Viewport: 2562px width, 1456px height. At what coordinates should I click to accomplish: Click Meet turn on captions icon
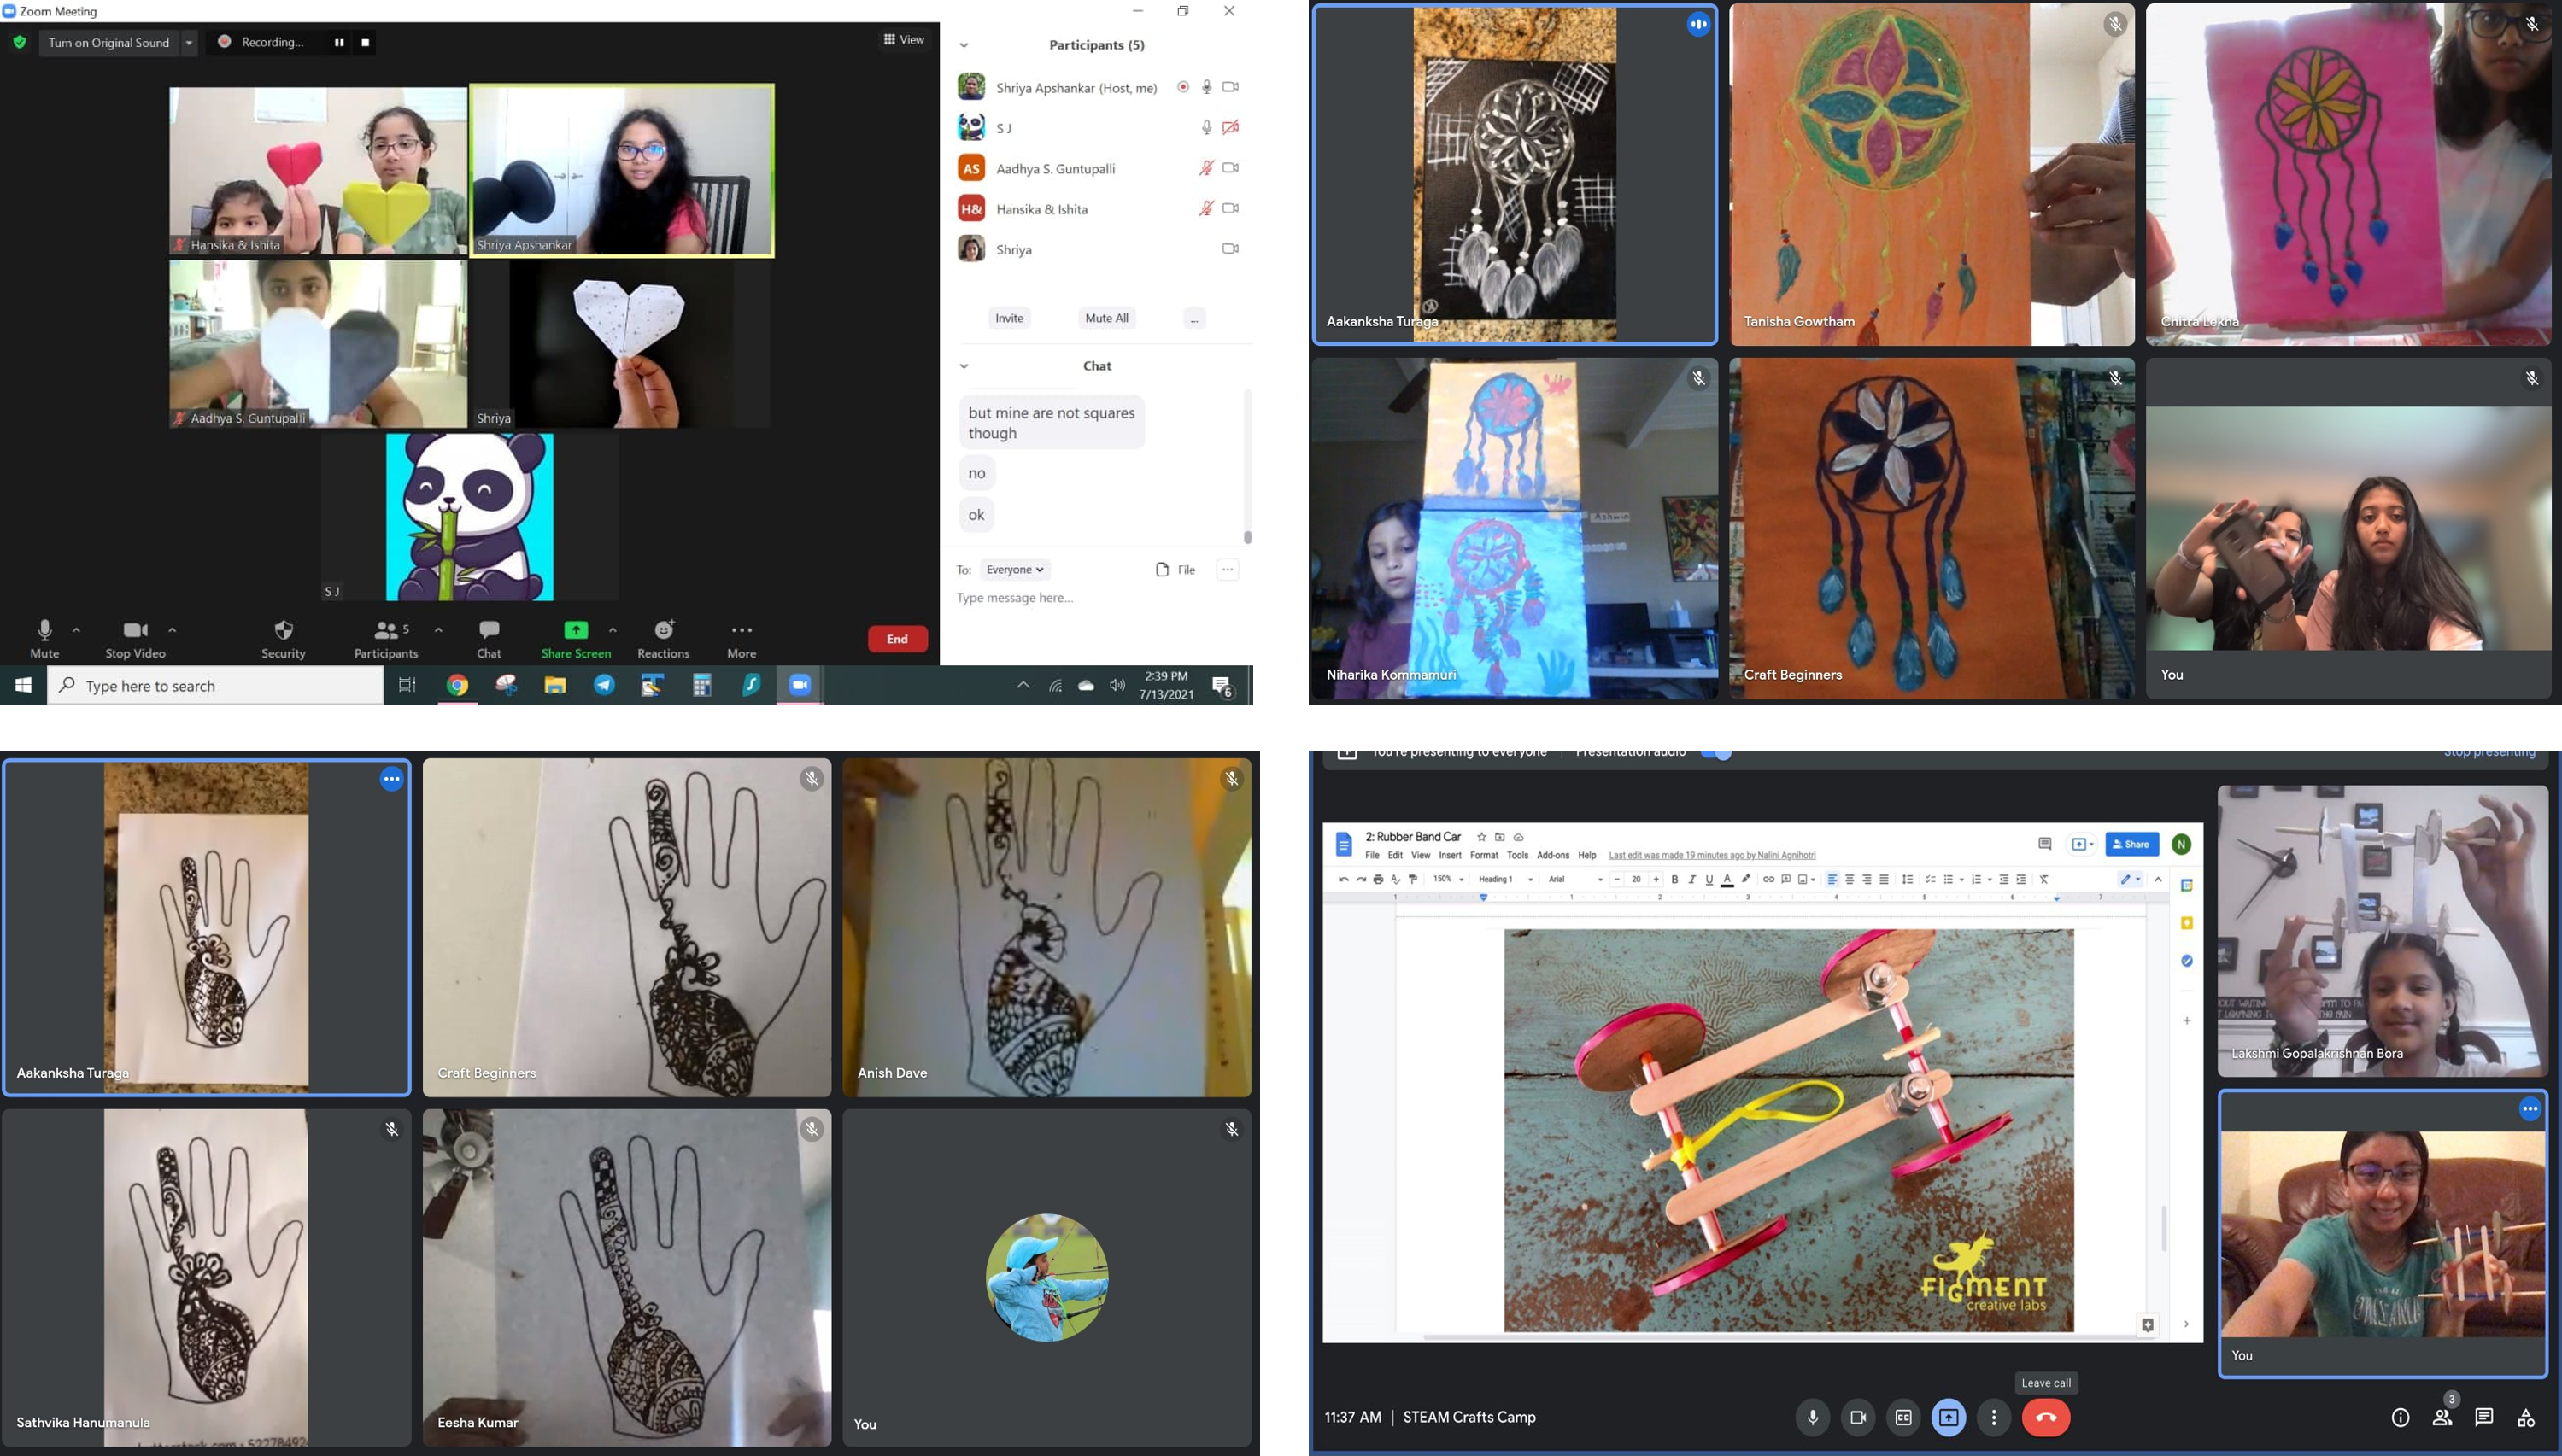[1902, 1417]
